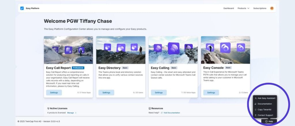This screenshot has height=126, width=295.
Task: Click the Resources heading icon
Action: 150,108
